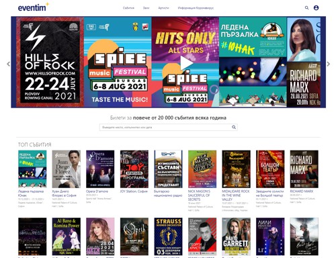Advance carousel with the right arrow
336x258 pixels.
329,64
